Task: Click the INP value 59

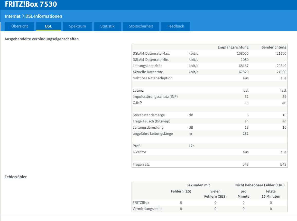Action: tap(284, 97)
